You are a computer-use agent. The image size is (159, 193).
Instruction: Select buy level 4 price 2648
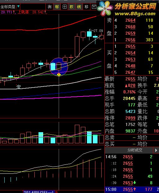pyautogui.click(x=130, y=66)
